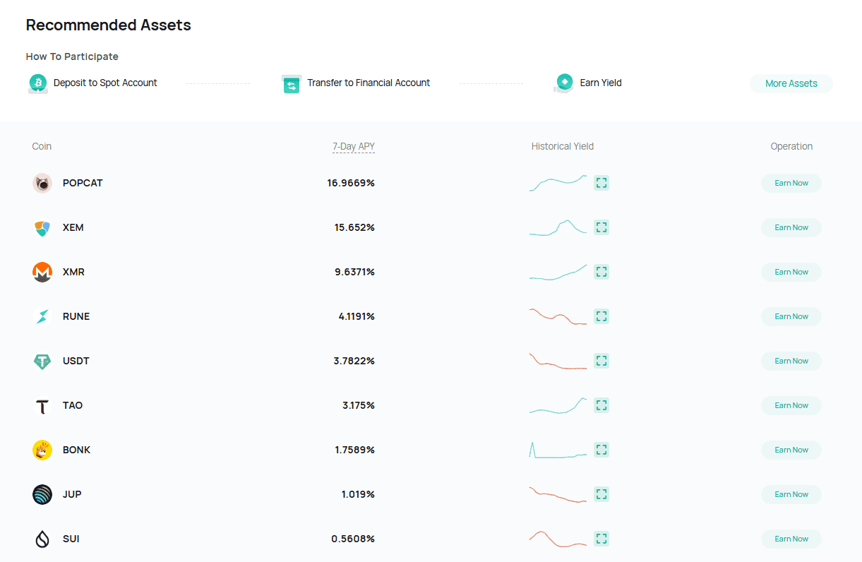View POPCAT yield sparkline
The height and width of the screenshot is (562, 862).
coord(558,183)
